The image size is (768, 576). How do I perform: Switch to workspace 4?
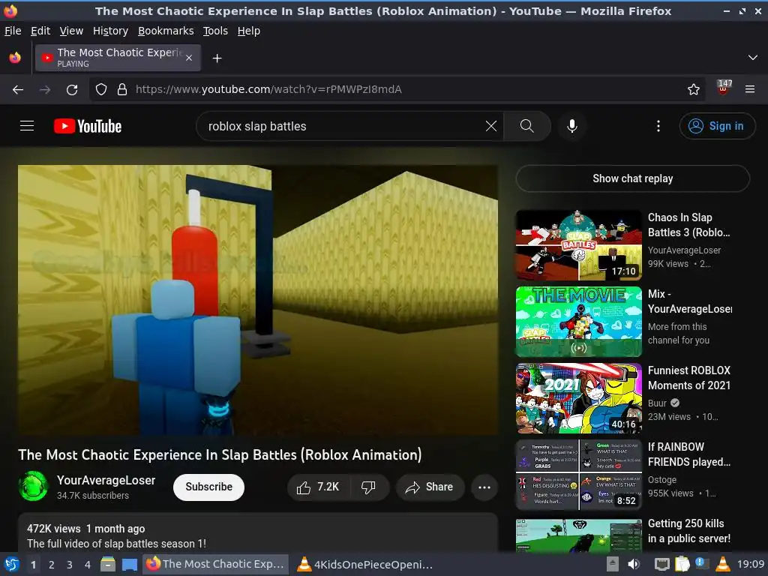88,565
